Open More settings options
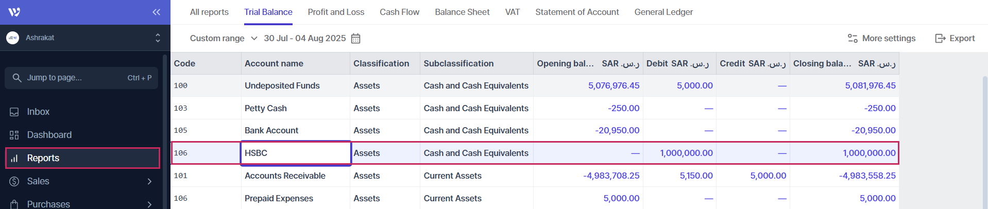 pyautogui.click(x=881, y=39)
